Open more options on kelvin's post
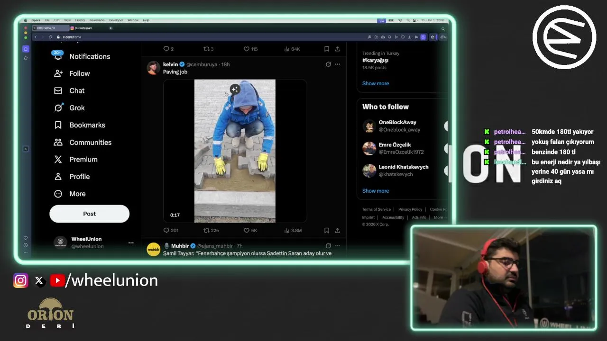607x341 pixels. pyautogui.click(x=337, y=64)
